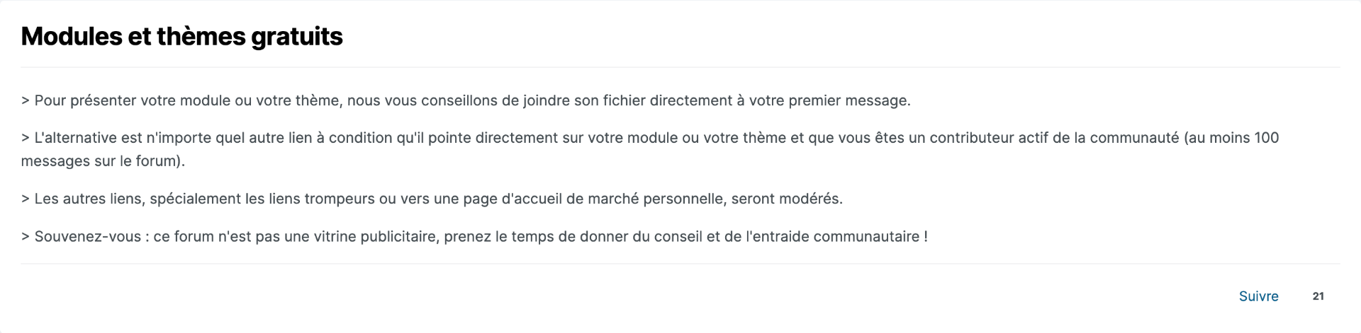Click the 'Souvenez-vous' reminder paragraph

[474, 237]
